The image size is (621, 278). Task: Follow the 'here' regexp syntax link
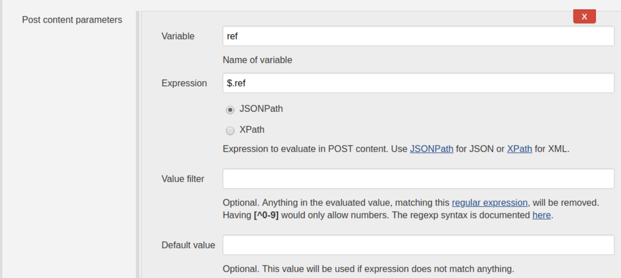point(542,215)
